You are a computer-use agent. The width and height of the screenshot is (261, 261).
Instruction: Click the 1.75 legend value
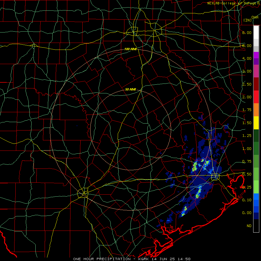(x=247, y=110)
